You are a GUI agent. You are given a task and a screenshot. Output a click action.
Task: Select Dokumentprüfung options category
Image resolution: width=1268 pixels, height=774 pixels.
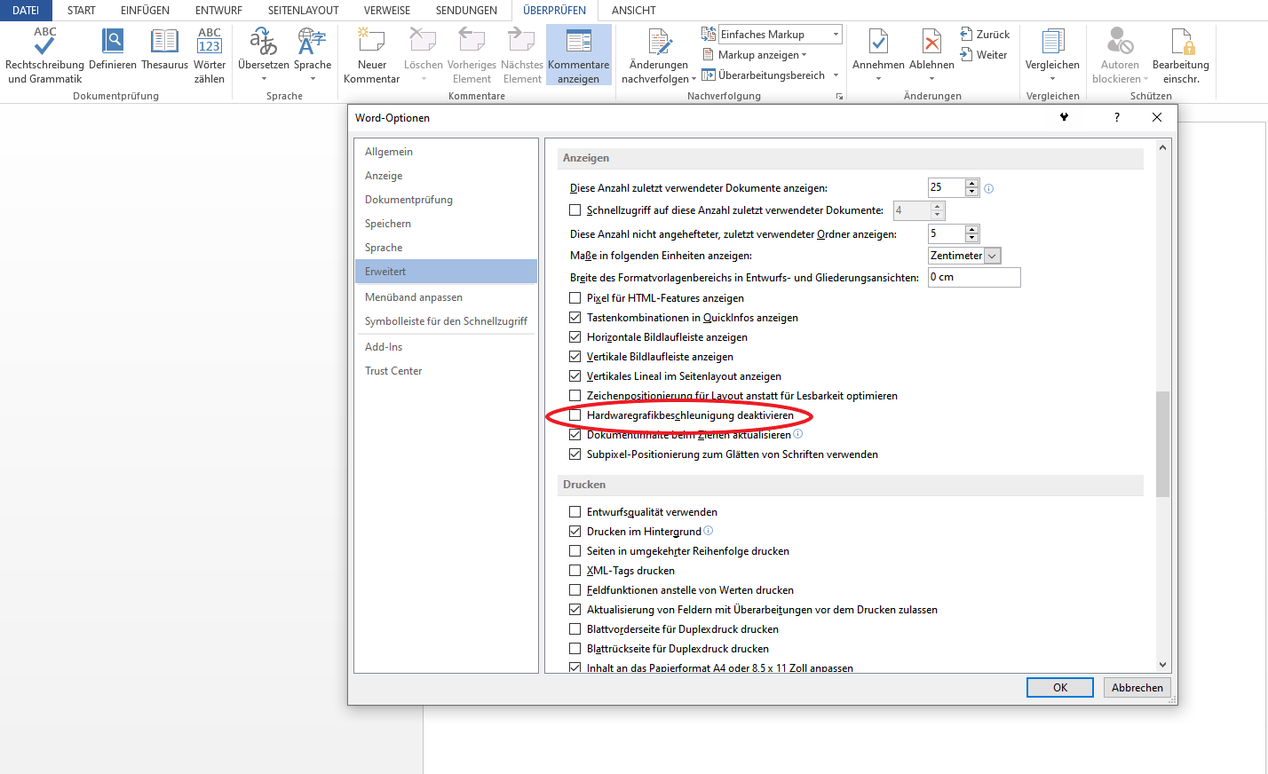[446, 200]
